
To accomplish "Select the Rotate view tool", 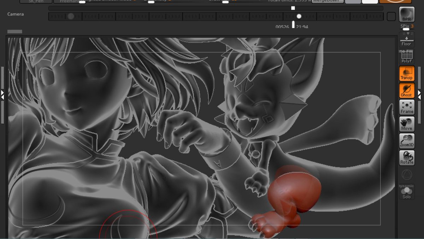I will 407,158.
